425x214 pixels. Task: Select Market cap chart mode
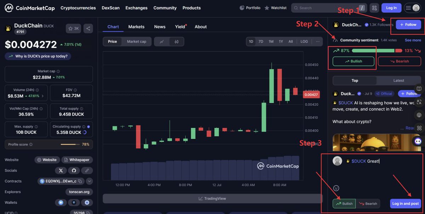click(x=136, y=41)
